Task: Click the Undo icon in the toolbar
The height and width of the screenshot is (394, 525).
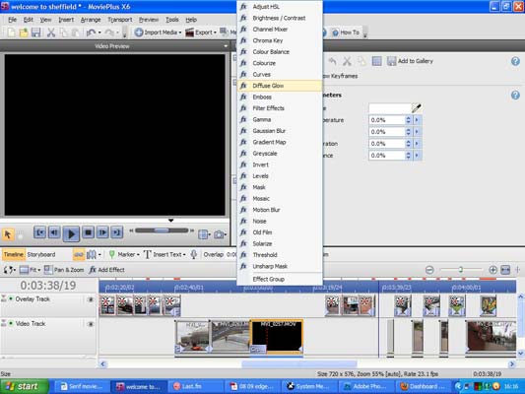Action: click(91, 33)
